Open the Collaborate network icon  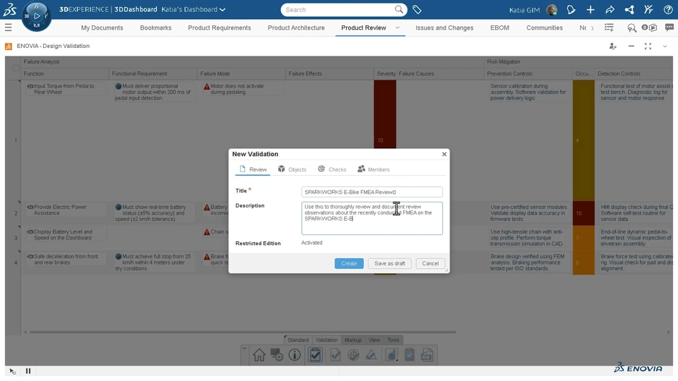coord(629,9)
